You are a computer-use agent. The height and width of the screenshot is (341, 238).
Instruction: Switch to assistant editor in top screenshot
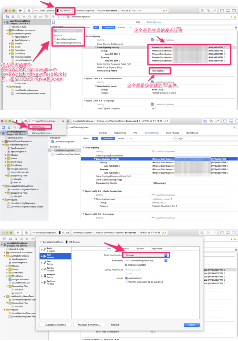click(x=209, y=10)
